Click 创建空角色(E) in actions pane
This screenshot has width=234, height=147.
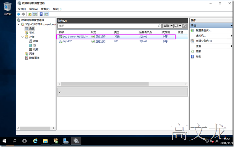pos(204,41)
